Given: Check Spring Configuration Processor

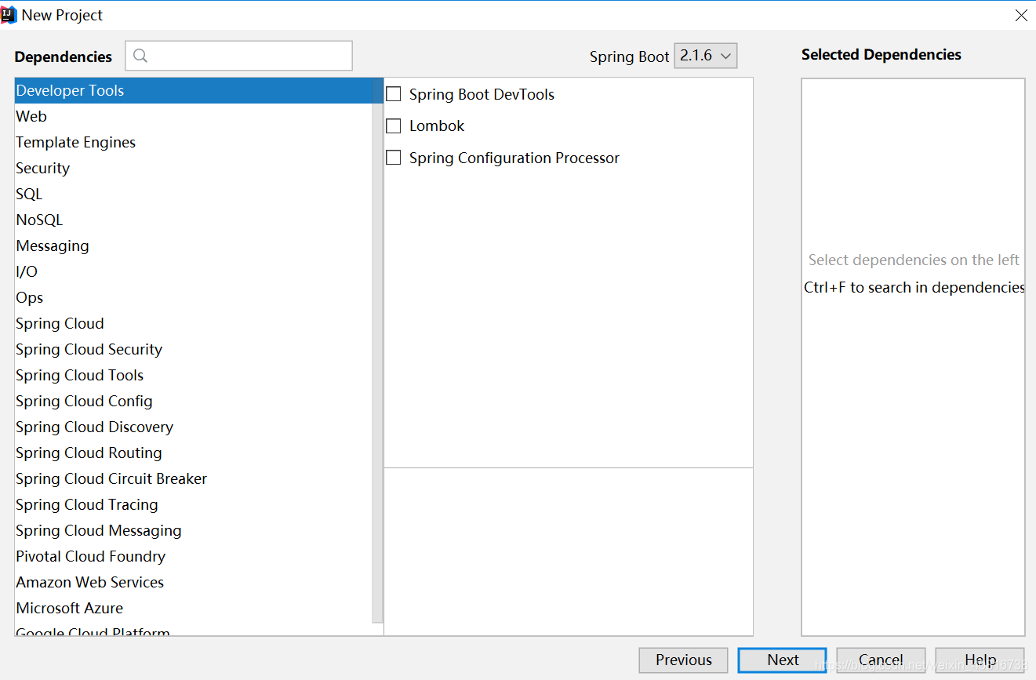Looking at the screenshot, I should (x=394, y=158).
